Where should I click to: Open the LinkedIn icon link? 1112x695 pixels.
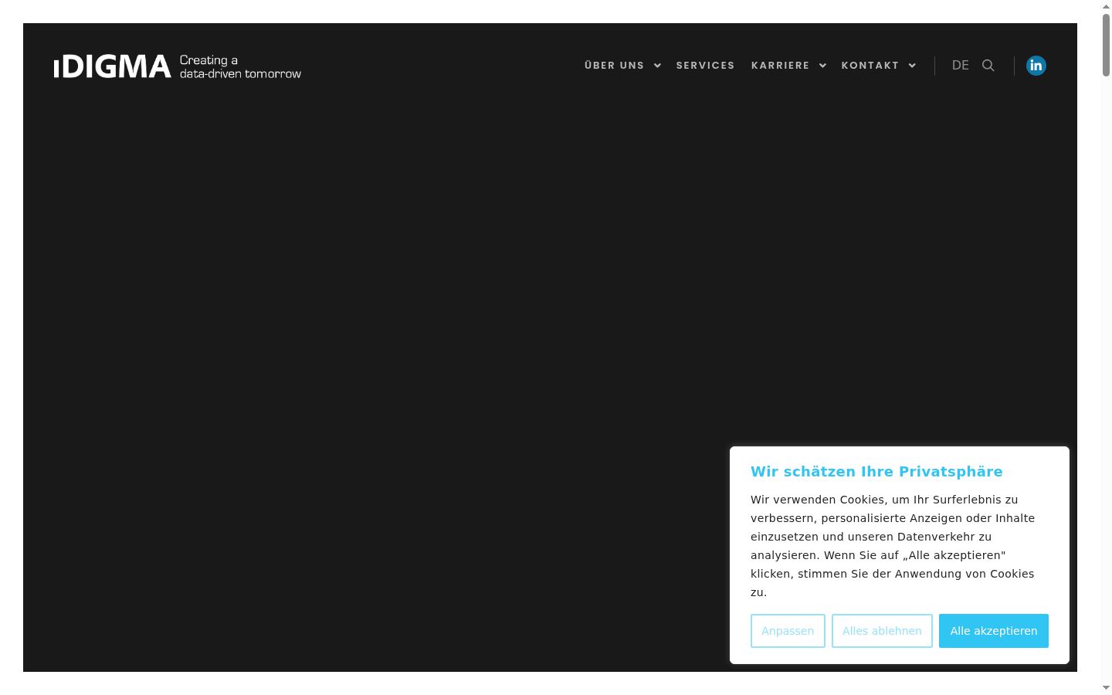(x=1036, y=66)
